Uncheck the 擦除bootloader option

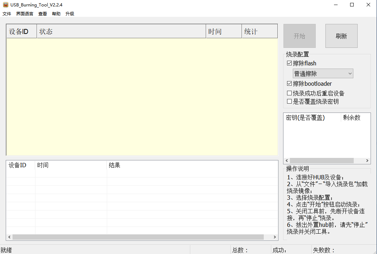pos(289,84)
